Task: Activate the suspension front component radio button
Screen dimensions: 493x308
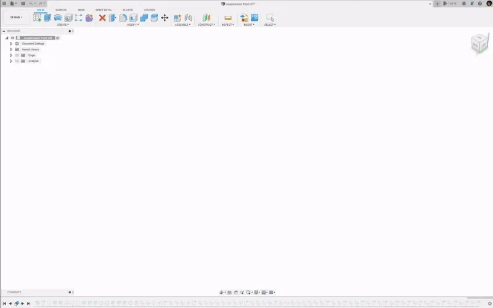Action: coord(58,38)
